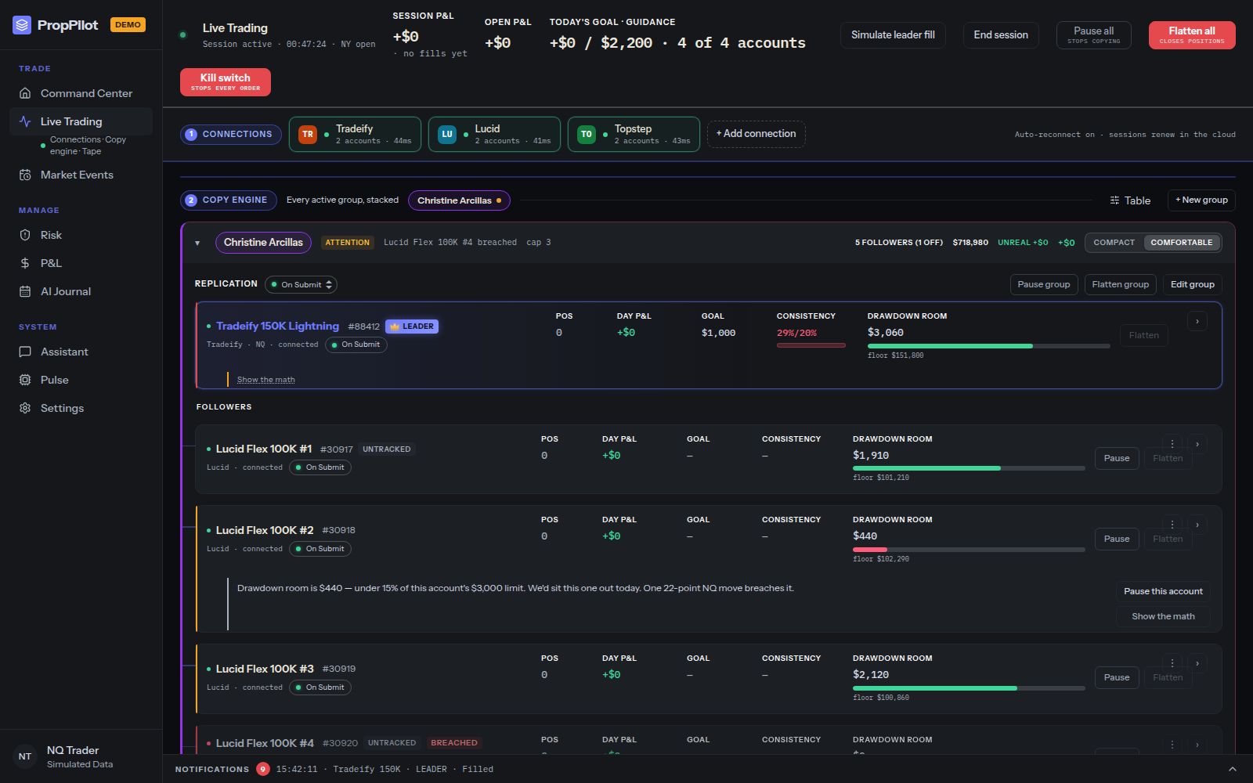The height and width of the screenshot is (783, 1253).
Task: Toggle On Submit pill for Lucid Flex #1
Action: (x=320, y=467)
